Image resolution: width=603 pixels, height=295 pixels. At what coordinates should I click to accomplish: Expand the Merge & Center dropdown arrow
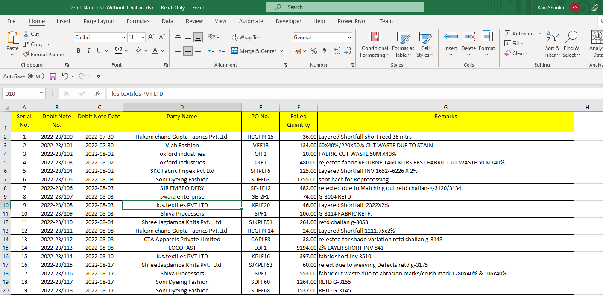click(282, 51)
